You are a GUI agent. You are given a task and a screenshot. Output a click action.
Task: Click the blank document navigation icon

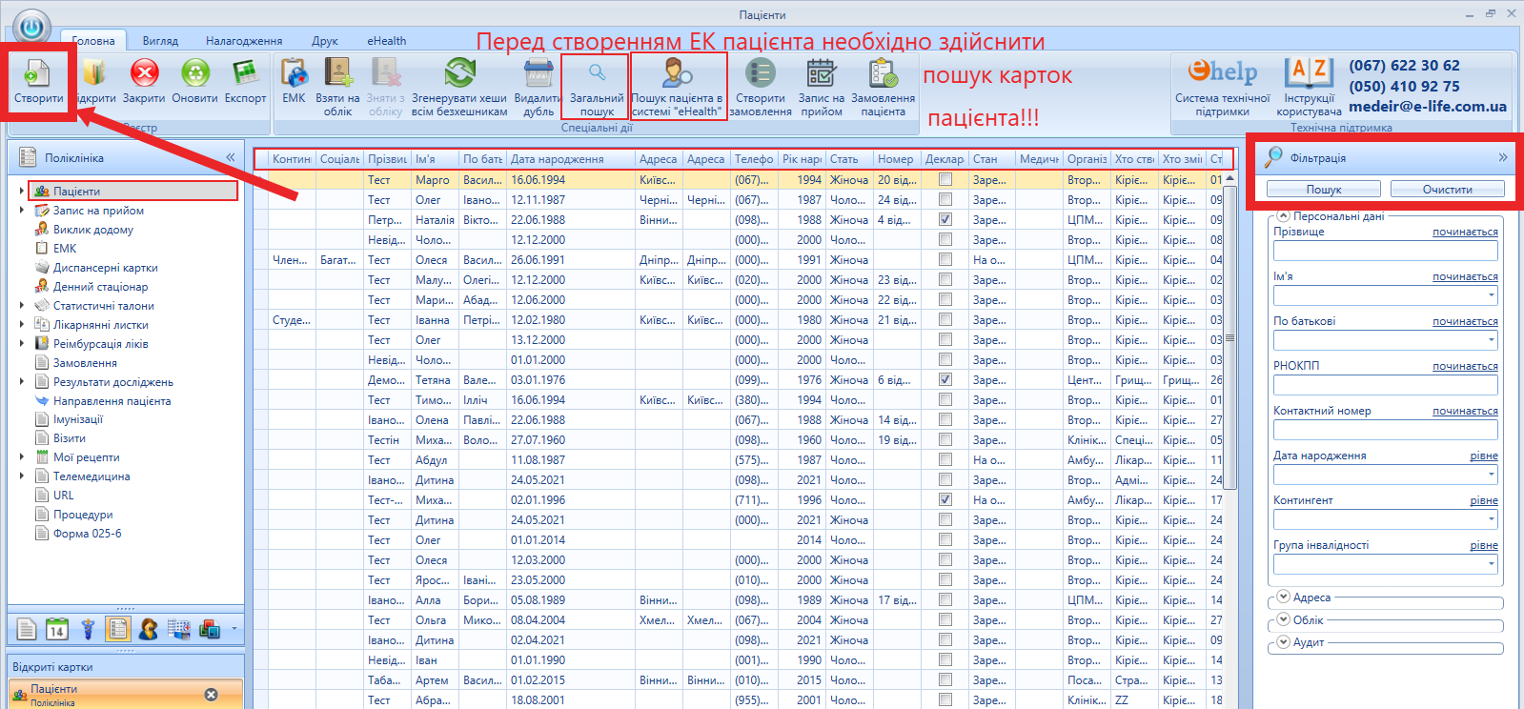click(x=27, y=629)
